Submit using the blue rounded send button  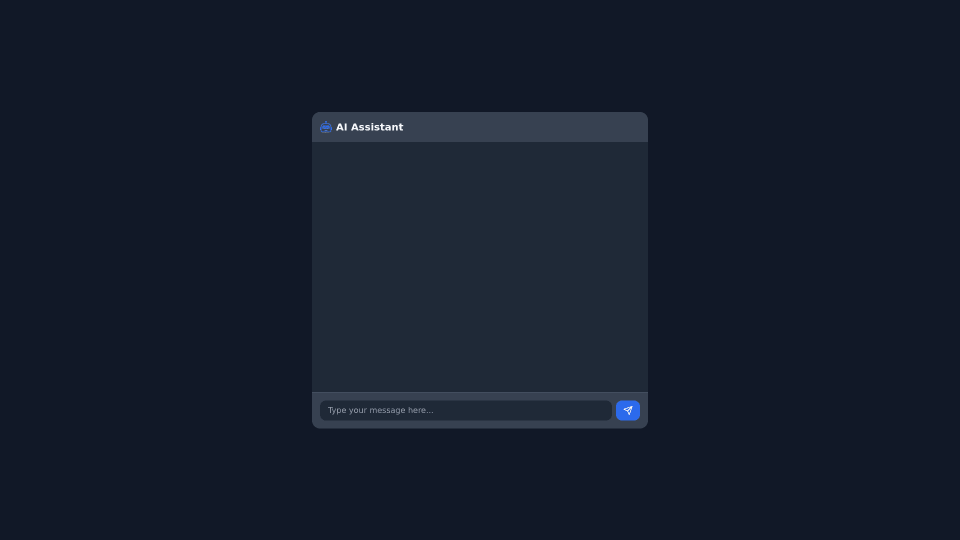point(627,410)
